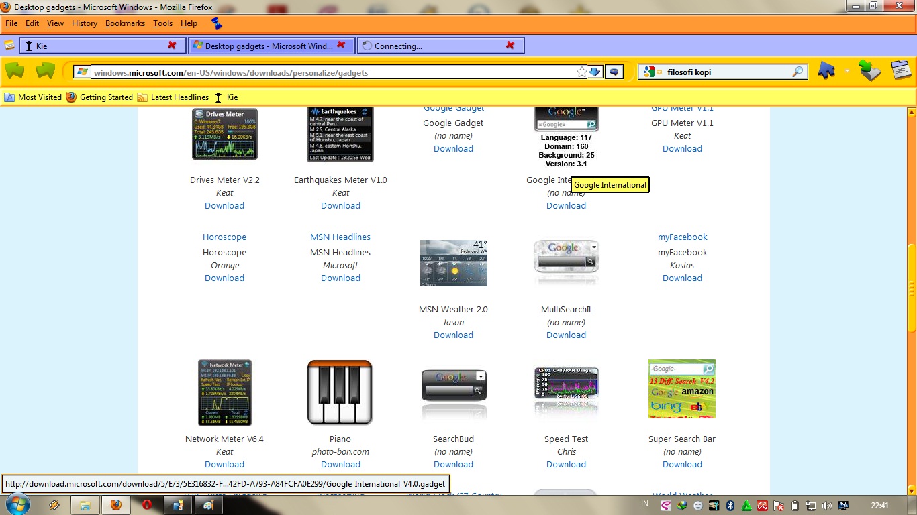Place the cursor in the address bar
Viewport: 917px width, 515px height.
[336, 72]
